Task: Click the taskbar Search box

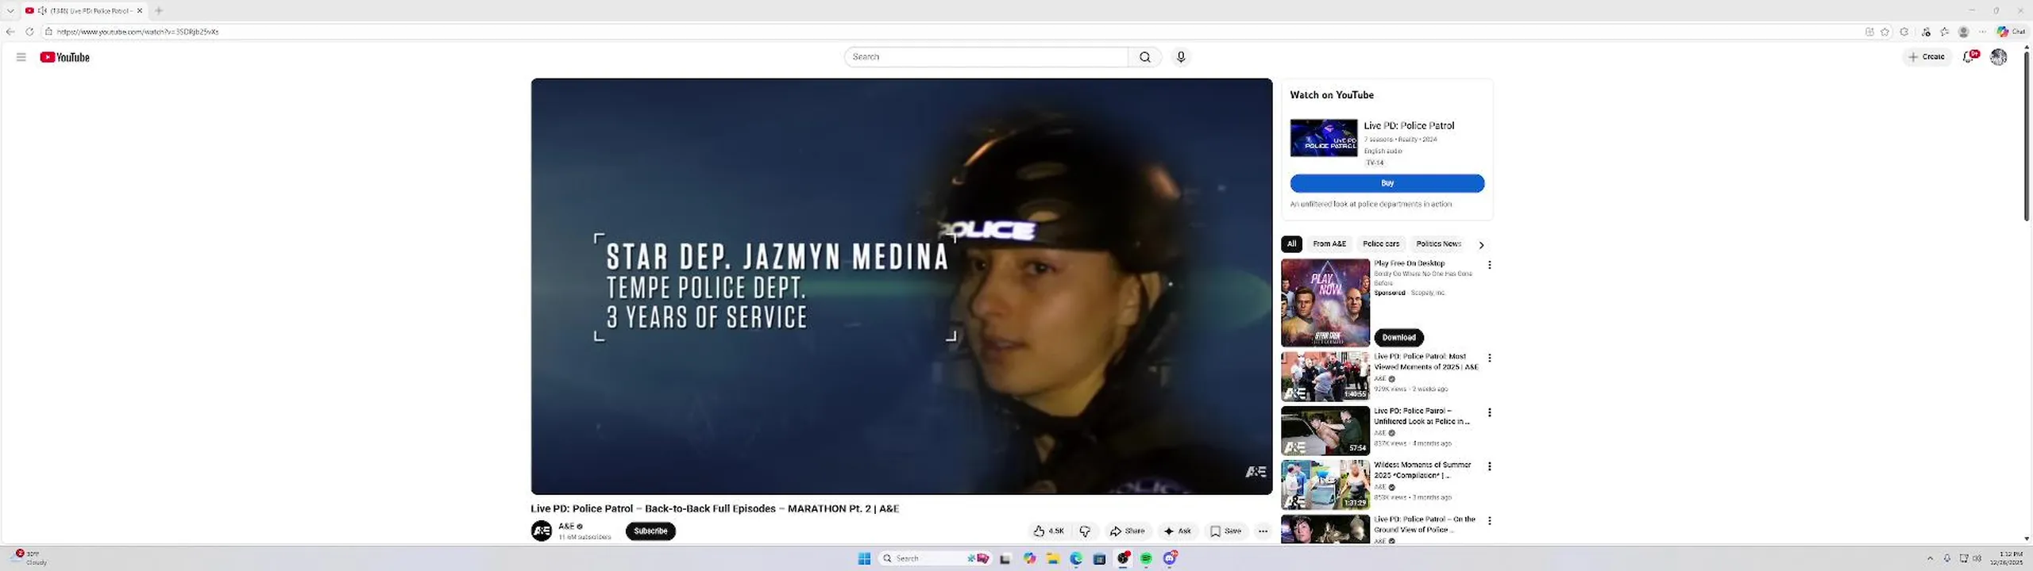Action: pos(934,558)
